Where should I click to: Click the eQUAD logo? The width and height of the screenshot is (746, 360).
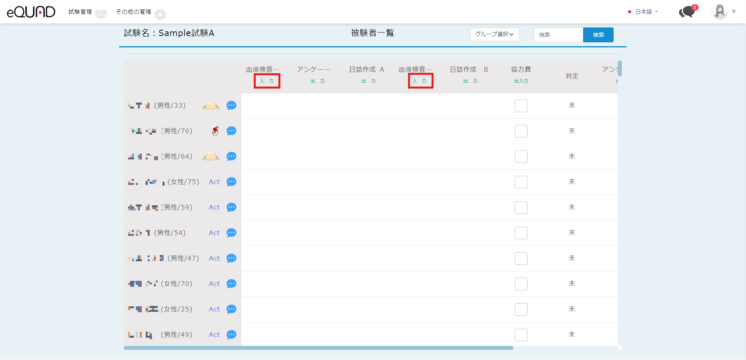click(x=31, y=12)
